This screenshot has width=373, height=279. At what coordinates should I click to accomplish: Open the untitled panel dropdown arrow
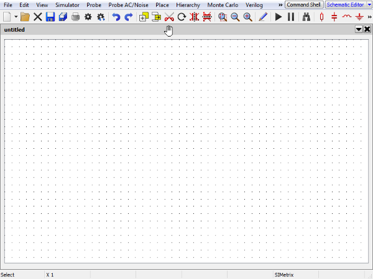359,29
